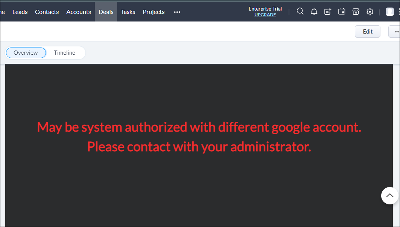This screenshot has width=400, height=227.
Task: Open the Projects module
Action: (x=154, y=12)
